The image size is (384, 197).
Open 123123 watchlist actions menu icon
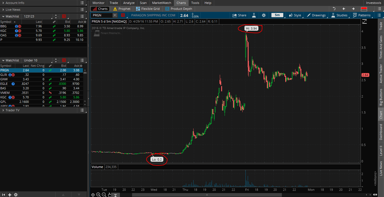82,16
